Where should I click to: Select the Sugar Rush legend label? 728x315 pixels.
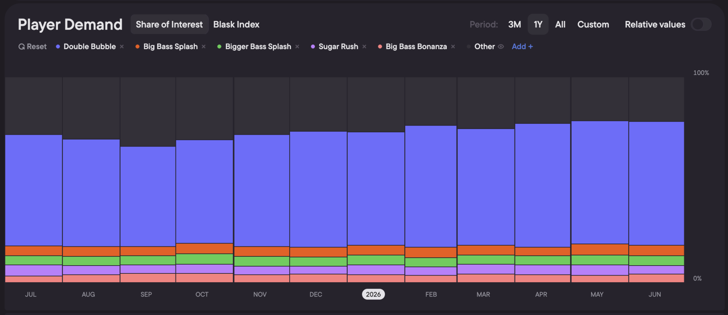[x=338, y=47]
